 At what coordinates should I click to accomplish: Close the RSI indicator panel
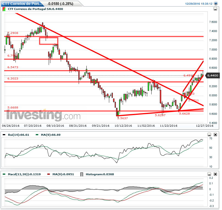pos(215,134)
